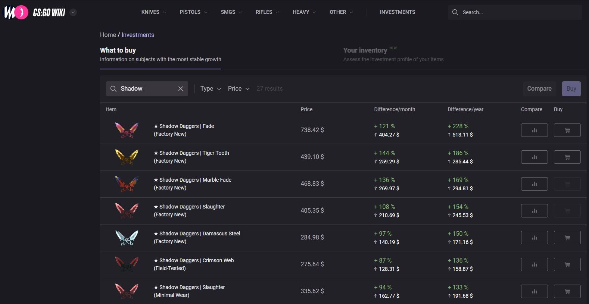Open Slaughter Factory New daggers thumbnail
Viewport: 589px width, 304px height.
click(127, 211)
